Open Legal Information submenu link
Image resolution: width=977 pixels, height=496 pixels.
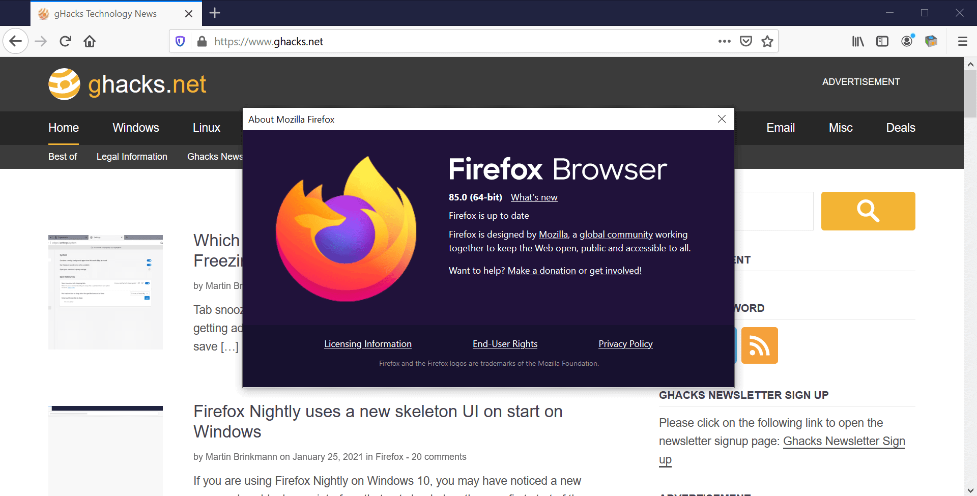[x=132, y=157]
